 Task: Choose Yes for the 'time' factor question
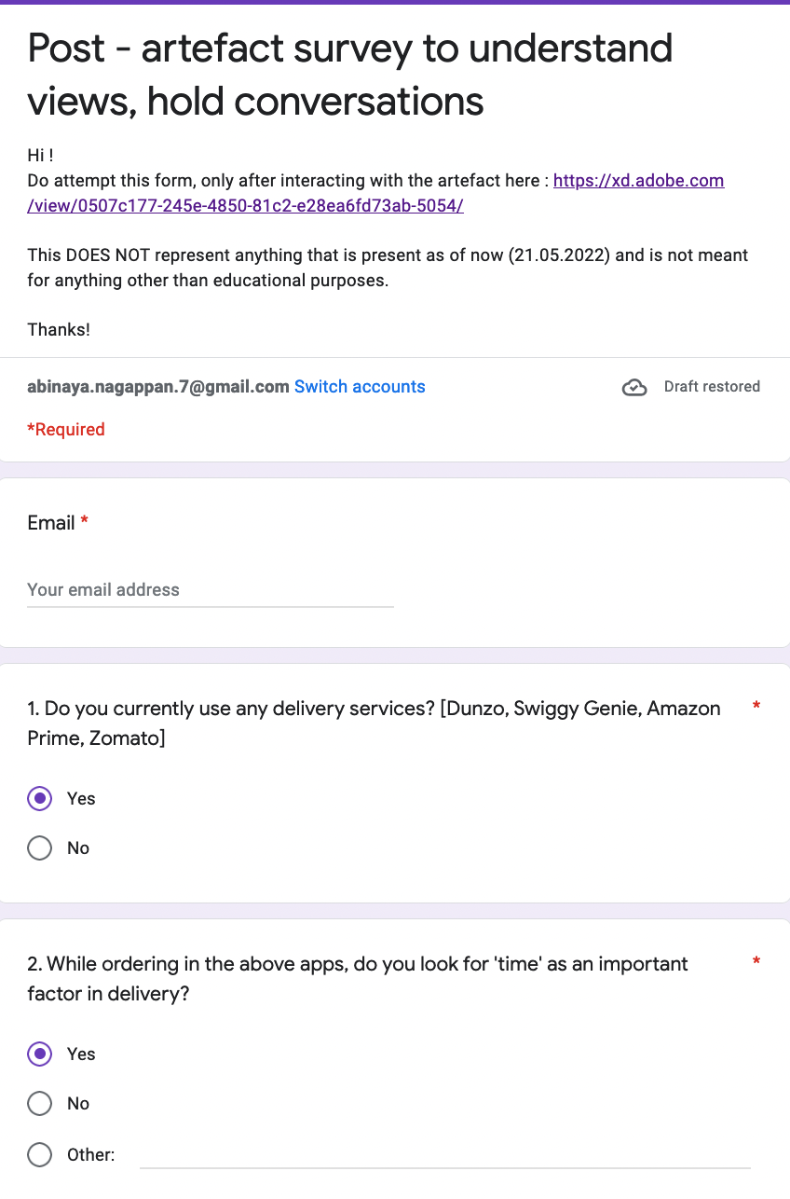[x=40, y=1054]
